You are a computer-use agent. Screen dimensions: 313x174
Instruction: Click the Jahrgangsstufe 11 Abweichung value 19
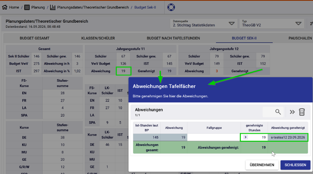(x=123, y=71)
